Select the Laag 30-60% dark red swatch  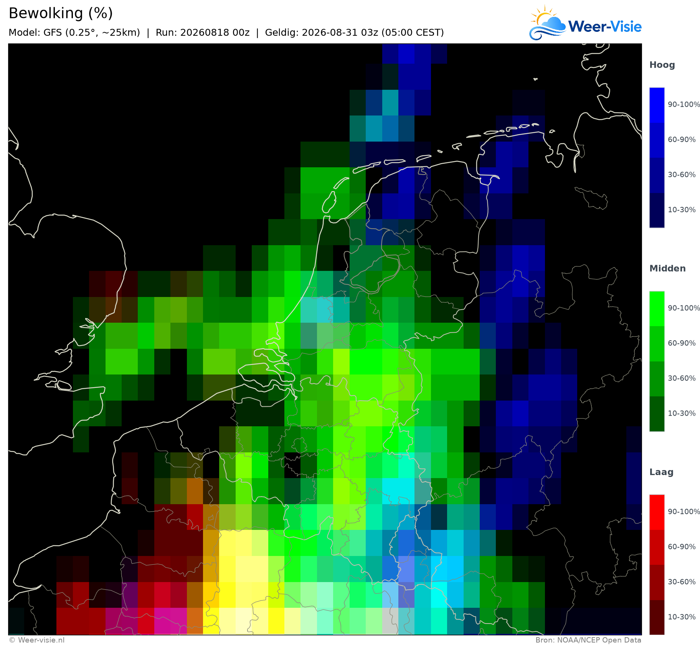click(657, 582)
